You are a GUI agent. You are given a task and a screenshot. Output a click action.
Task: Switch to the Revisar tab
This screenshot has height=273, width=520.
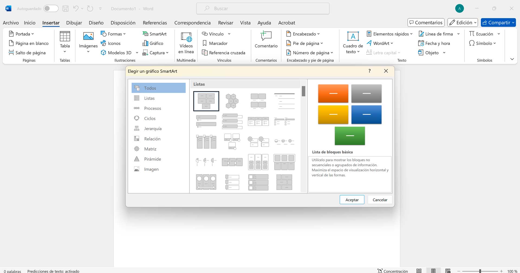pos(226,23)
